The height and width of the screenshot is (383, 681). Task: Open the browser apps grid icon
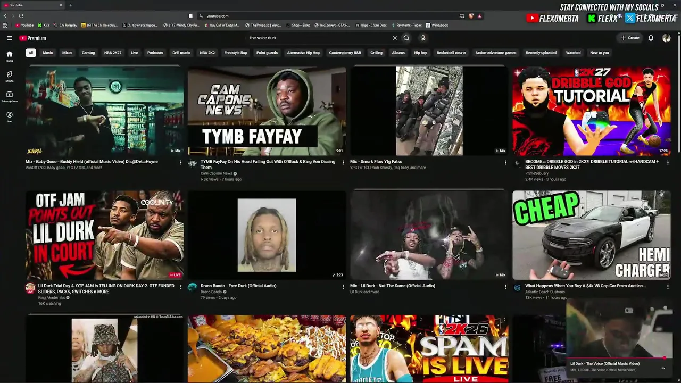click(x=5, y=25)
